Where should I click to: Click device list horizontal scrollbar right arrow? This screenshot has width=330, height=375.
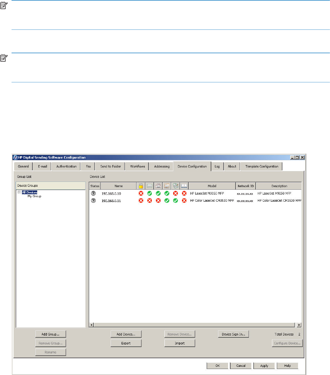(x=299, y=325)
